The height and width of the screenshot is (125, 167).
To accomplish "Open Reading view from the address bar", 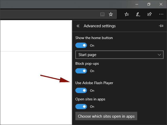I will click(x=102, y=14).
